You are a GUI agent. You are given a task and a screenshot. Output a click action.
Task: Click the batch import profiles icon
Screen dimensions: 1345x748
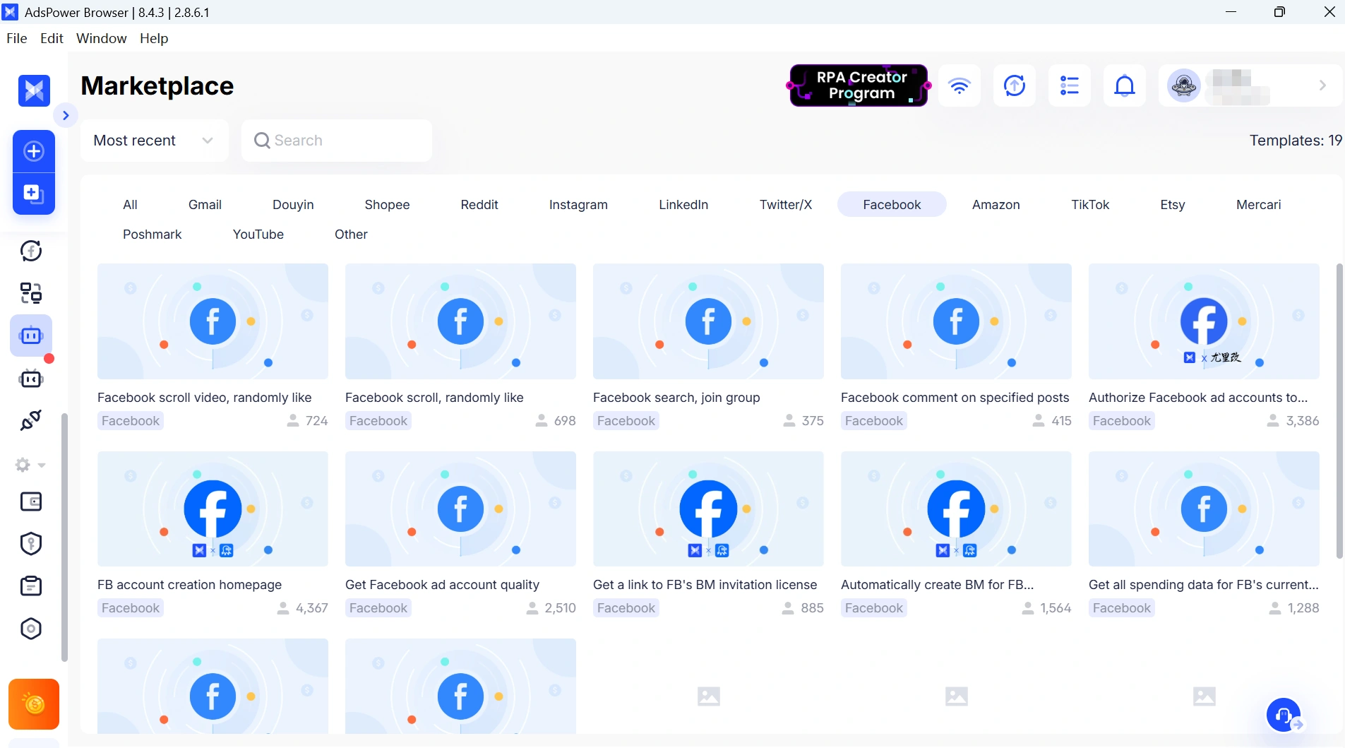(34, 194)
